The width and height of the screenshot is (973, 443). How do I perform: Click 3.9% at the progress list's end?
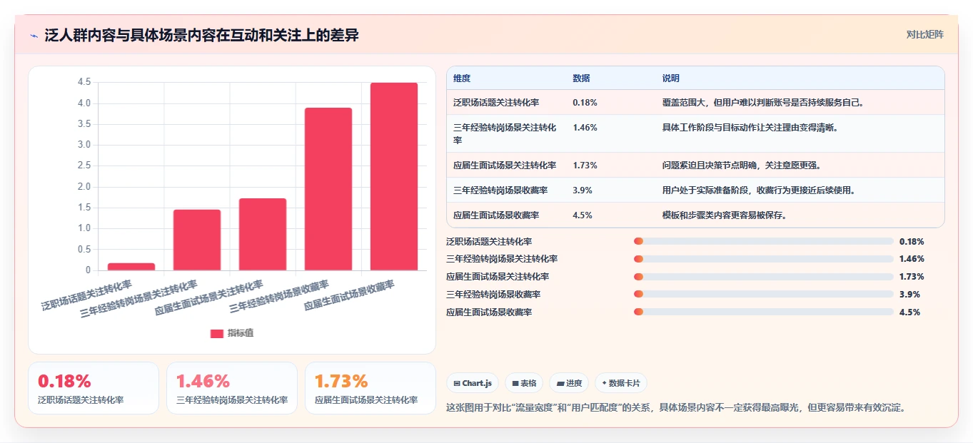pos(909,294)
